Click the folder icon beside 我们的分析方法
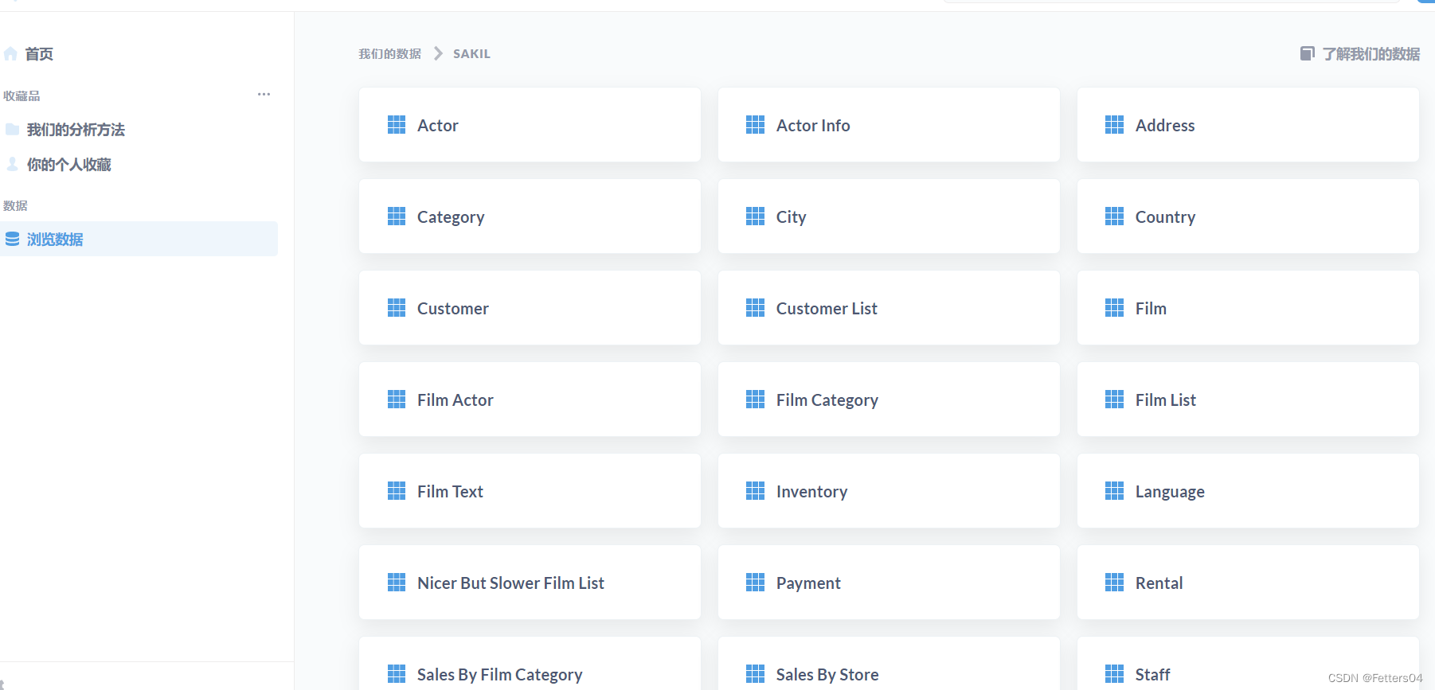 point(12,129)
